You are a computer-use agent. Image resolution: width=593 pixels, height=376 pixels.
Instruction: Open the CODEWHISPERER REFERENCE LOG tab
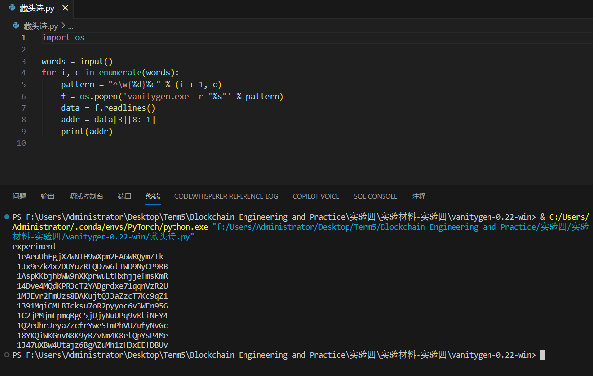point(226,196)
